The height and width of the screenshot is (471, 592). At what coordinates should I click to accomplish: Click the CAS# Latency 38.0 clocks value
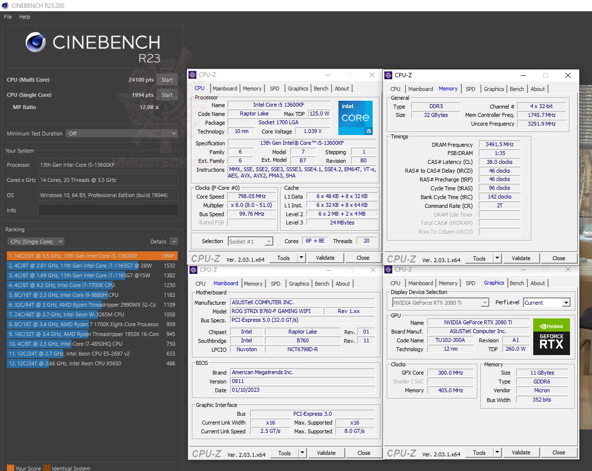pyautogui.click(x=499, y=162)
